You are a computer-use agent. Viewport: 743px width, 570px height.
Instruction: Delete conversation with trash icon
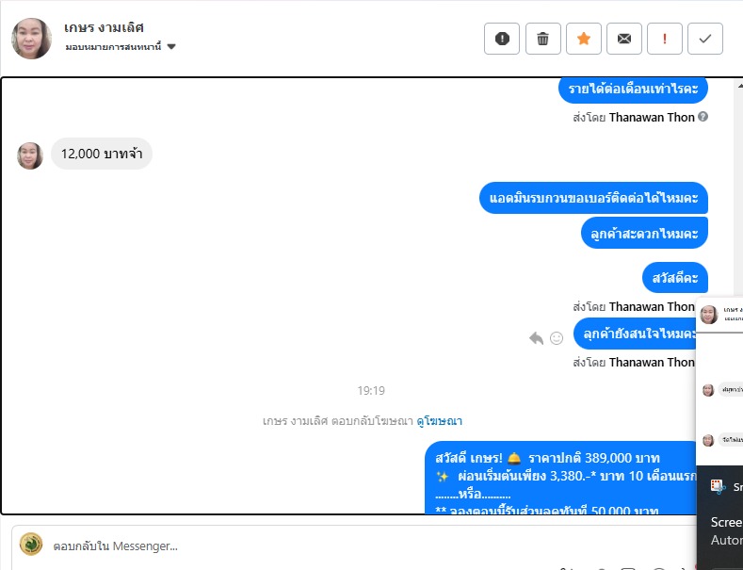(x=543, y=39)
